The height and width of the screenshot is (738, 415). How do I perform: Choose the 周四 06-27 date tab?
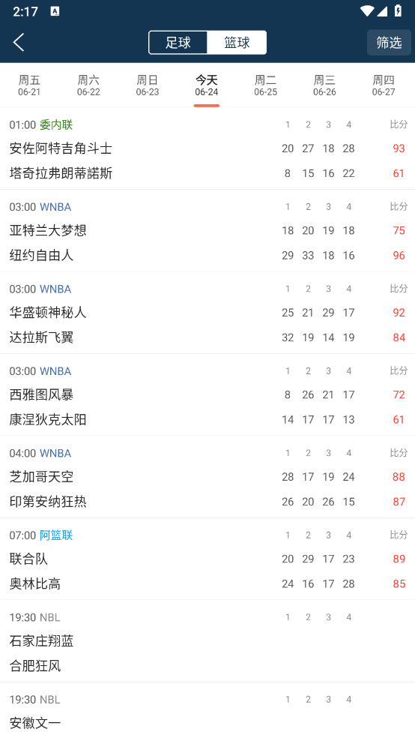[x=384, y=85]
